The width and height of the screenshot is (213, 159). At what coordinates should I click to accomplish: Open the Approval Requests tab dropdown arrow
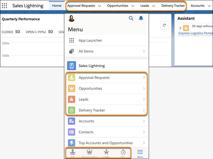pyautogui.click(x=100, y=6)
